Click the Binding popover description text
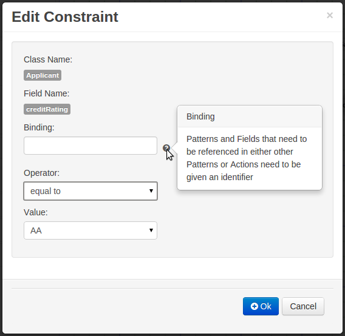 pyautogui.click(x=247, y=158)
